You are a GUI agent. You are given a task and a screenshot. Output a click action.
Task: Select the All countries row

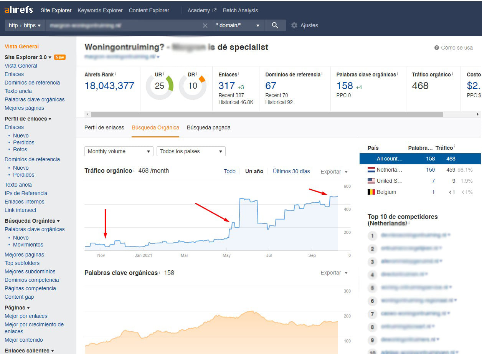pyautogui.click(x=420, y=159)
